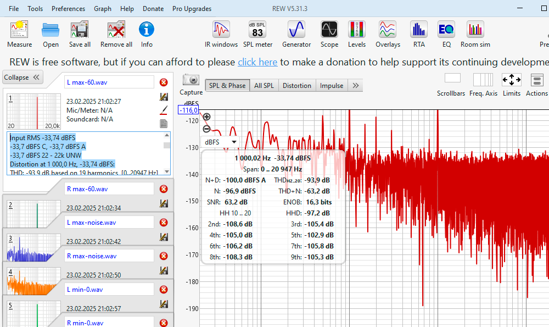Screen dimensions: 549x327
Task: Open the dBFS unit dropdown
Action: [221, 142]
